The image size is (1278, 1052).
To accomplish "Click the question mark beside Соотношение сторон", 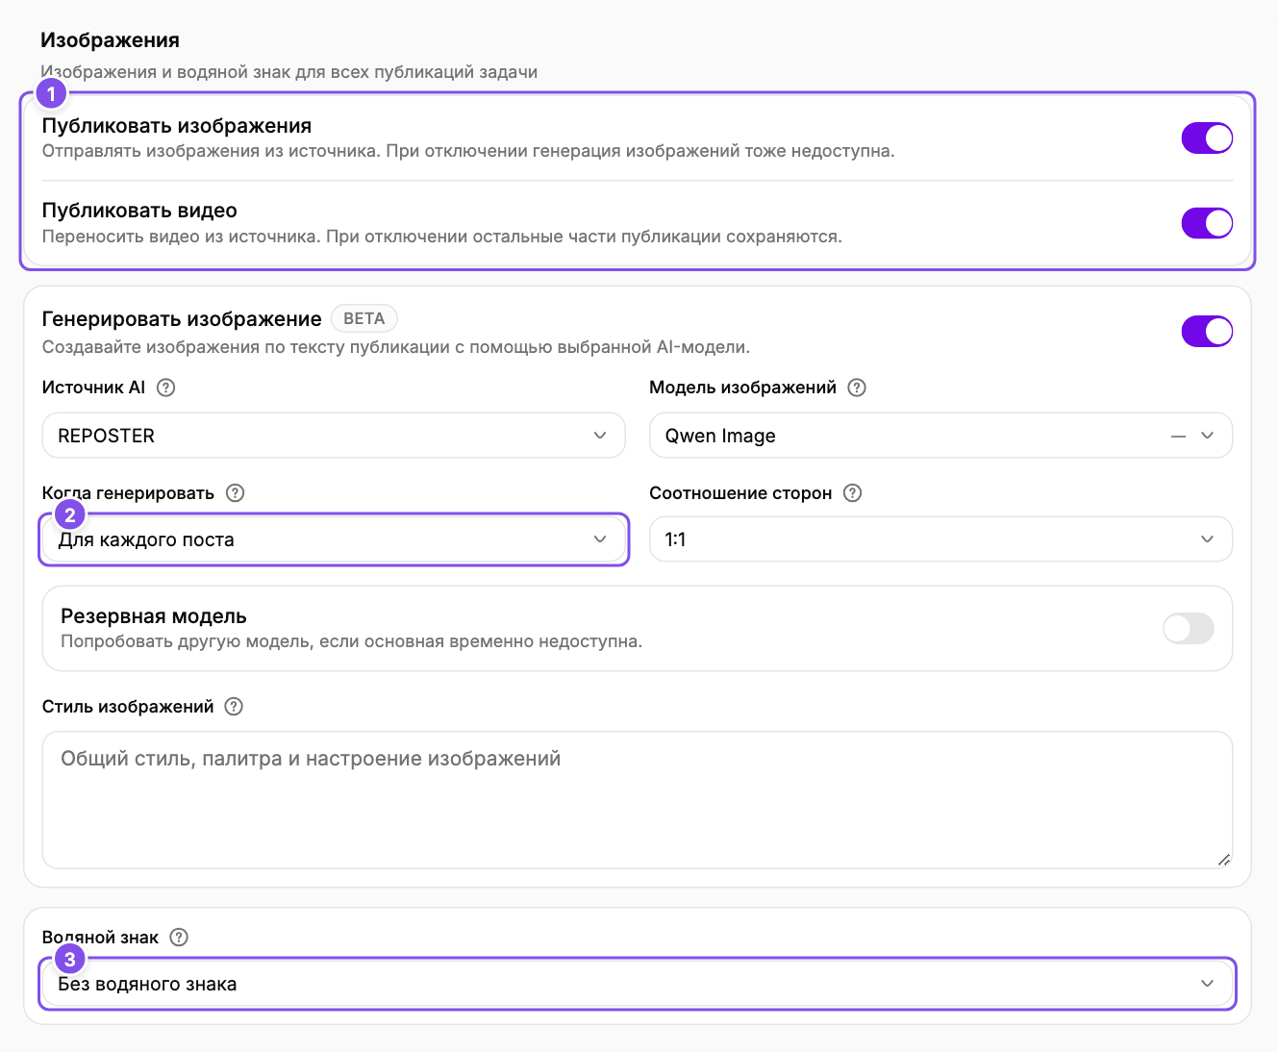I will coord(852,493).
